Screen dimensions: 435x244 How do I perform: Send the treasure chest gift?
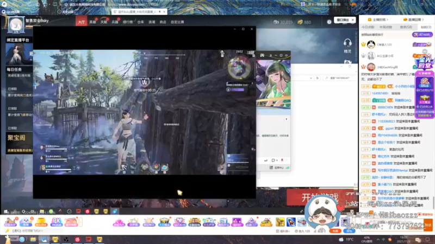(164, 222)
